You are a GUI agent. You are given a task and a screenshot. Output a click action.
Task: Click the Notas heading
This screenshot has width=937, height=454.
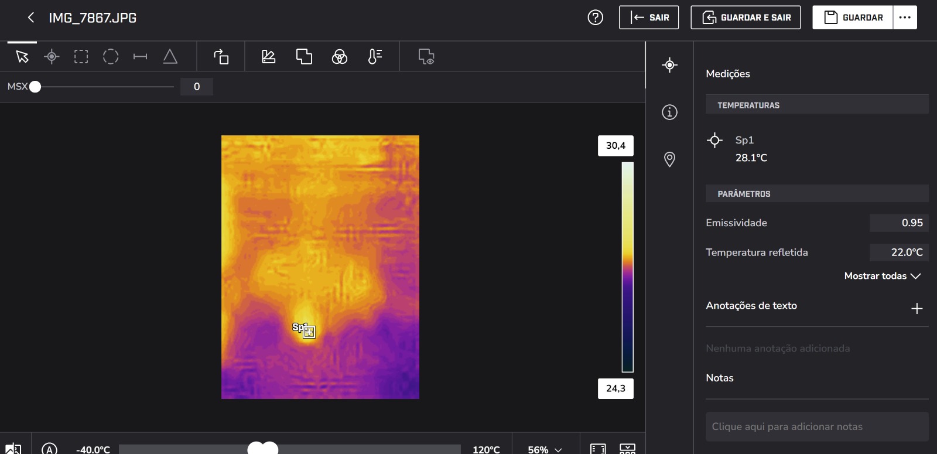(x=720, y=378)
